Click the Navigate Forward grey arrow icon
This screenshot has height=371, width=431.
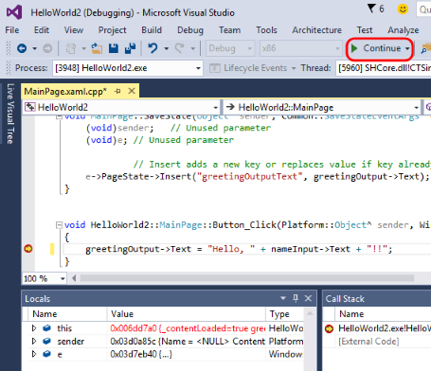[47, 48]
